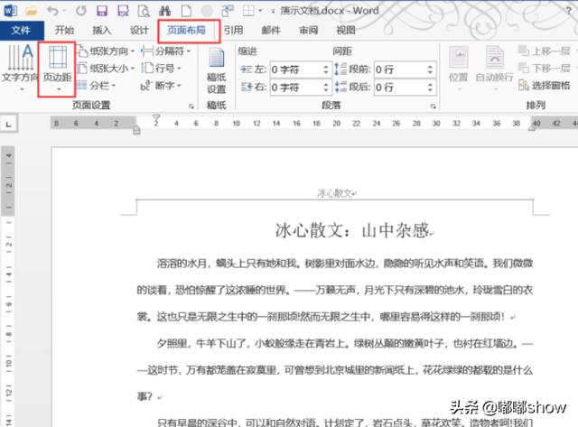Switch to the References (引用) tab
The width and height of the screenshot is (578, 427).
pyautogui.click(x=233, y=30)
